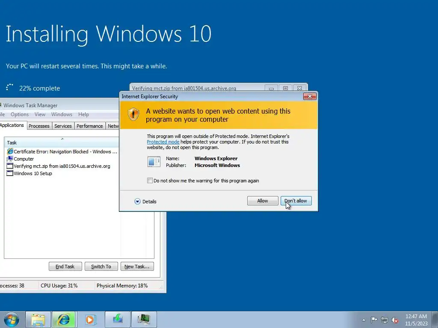
Task: Click the Show desktop strip
Action: point(435,319)
